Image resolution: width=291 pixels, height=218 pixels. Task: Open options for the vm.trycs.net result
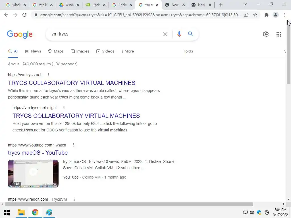(48, 75)
